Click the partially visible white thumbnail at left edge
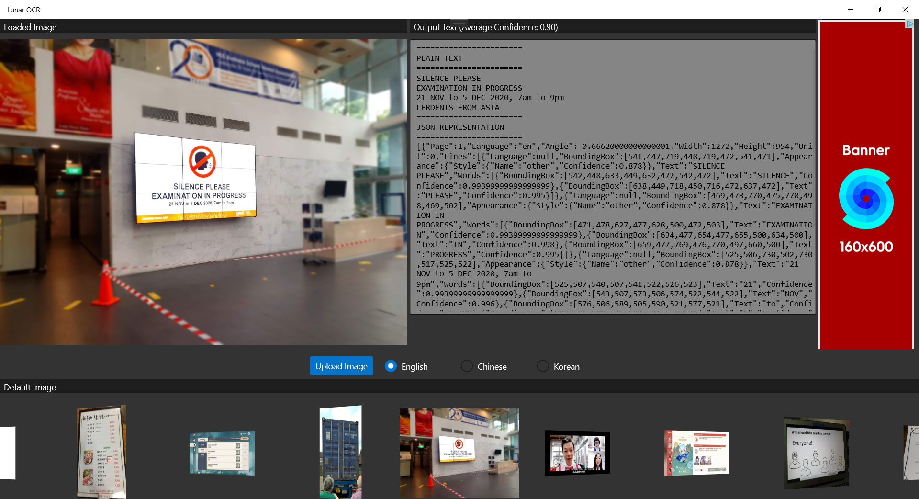 (8, 453)
